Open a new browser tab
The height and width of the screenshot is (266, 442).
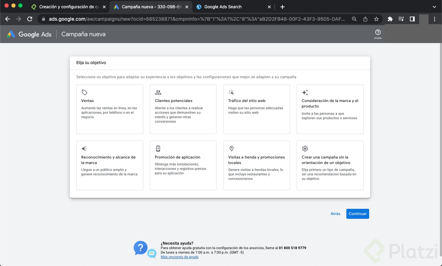pyautogui.click(x=282, y=7)
